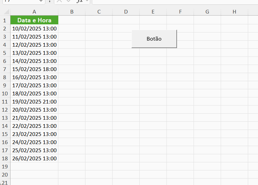The height and width of the screenshot is (185, 258).
Task: Select the column D header
Action: click(x=126, y=12)
